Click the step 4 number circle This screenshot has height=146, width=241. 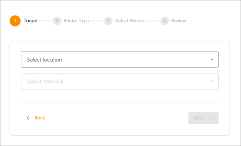(x=165, y=21)
